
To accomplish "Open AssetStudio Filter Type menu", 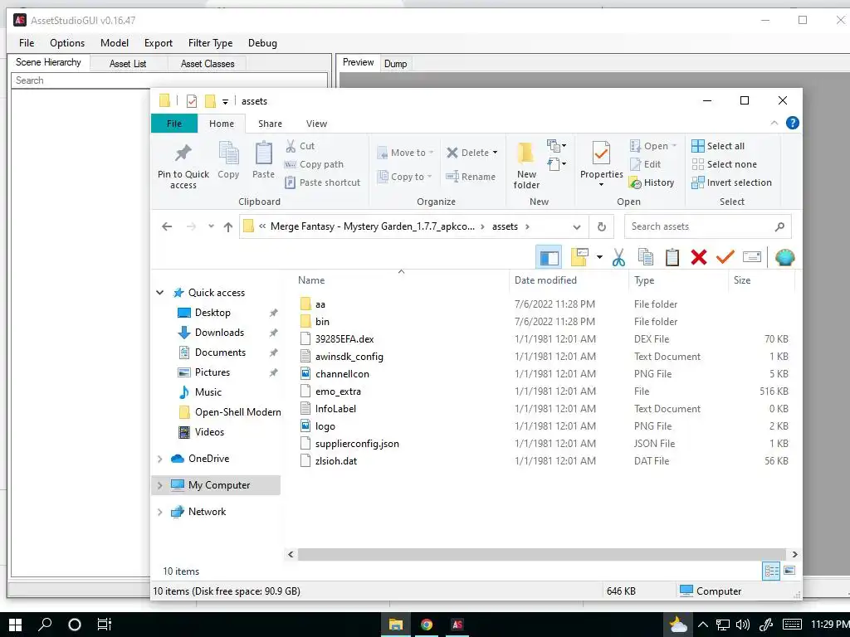I will point(210,43).
